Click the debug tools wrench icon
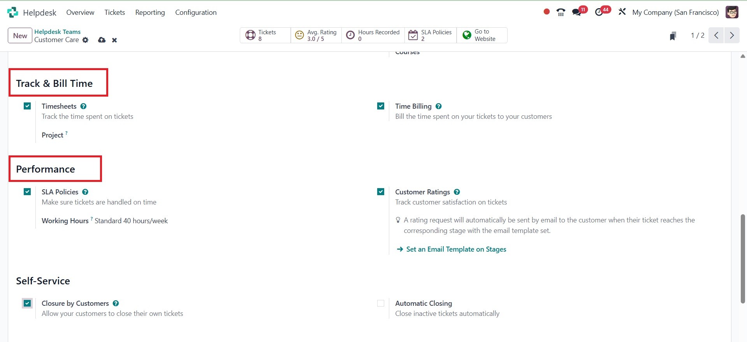Viewport: 747px width, 342px height. coord(622,12)
